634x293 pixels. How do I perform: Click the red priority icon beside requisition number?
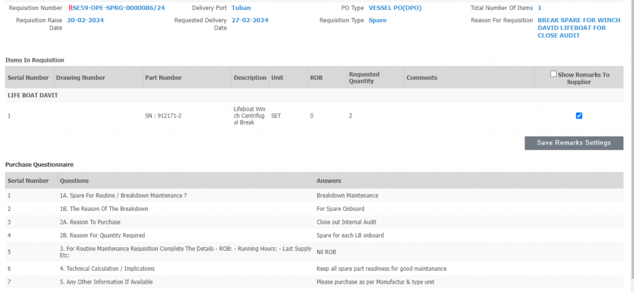(70, 8)
